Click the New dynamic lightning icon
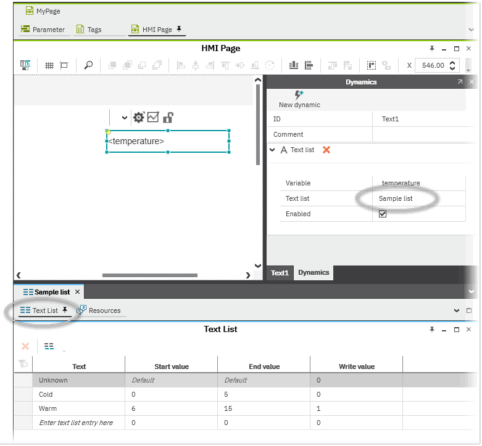482x446 pixels. [299, 95]
